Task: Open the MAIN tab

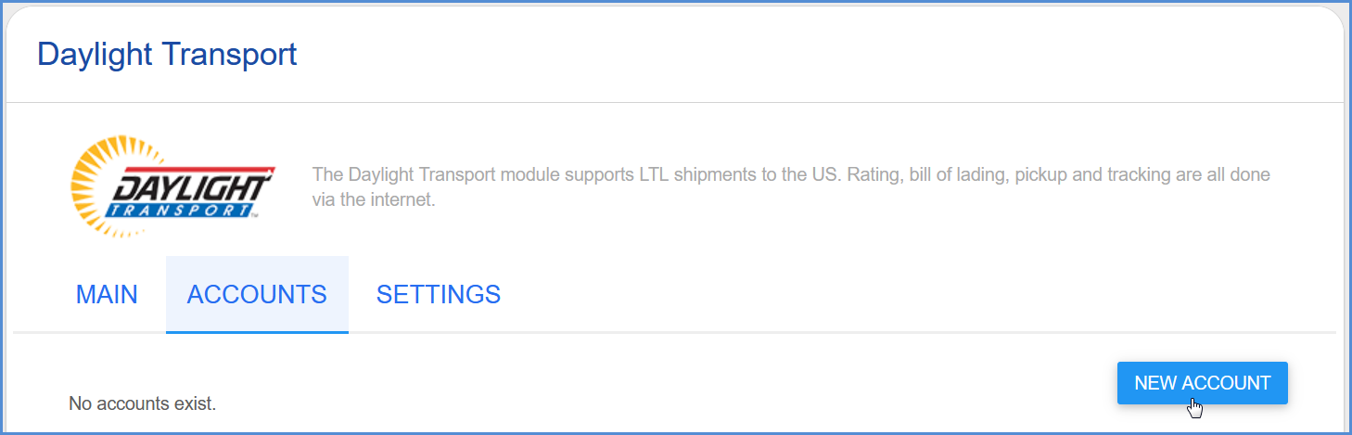Action: pos(107,295)
